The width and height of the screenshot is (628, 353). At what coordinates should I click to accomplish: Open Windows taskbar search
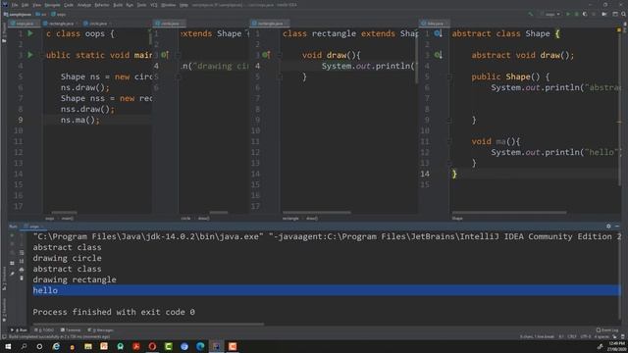(x=24, y=346)
